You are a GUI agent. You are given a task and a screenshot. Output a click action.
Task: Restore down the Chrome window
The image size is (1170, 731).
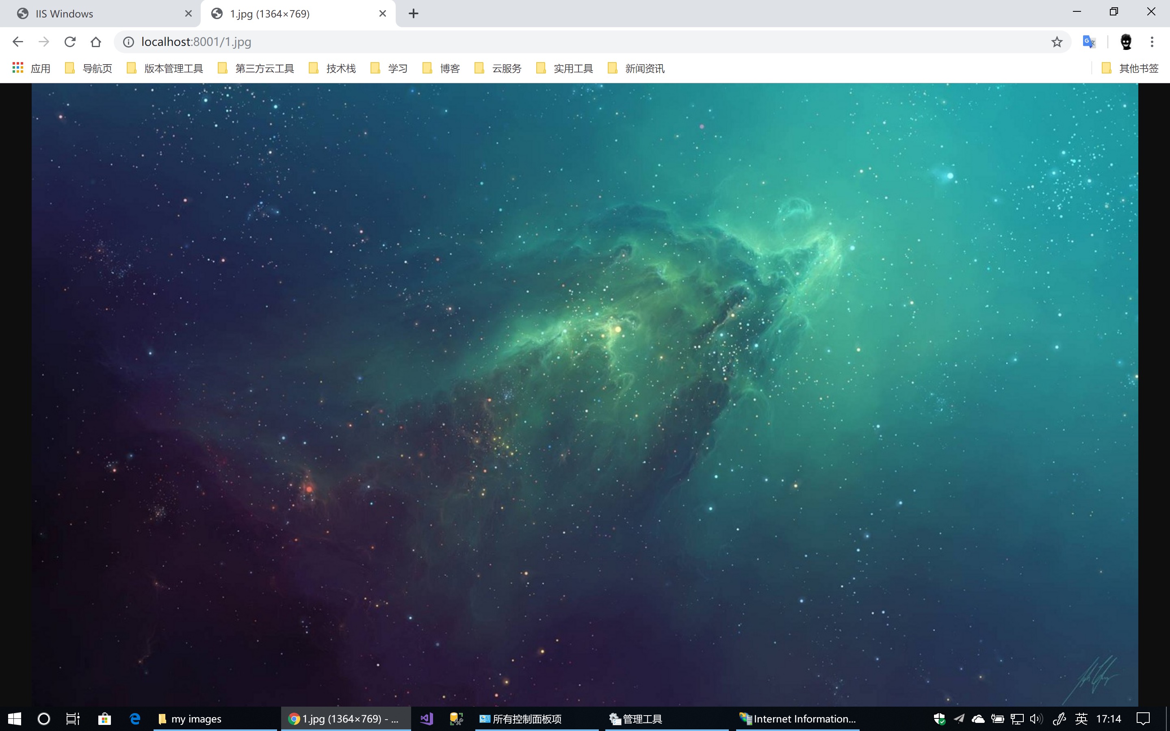1114,12
